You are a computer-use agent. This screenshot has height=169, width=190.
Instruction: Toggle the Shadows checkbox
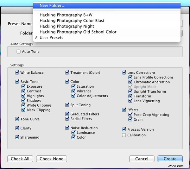(x=23, y=100)
